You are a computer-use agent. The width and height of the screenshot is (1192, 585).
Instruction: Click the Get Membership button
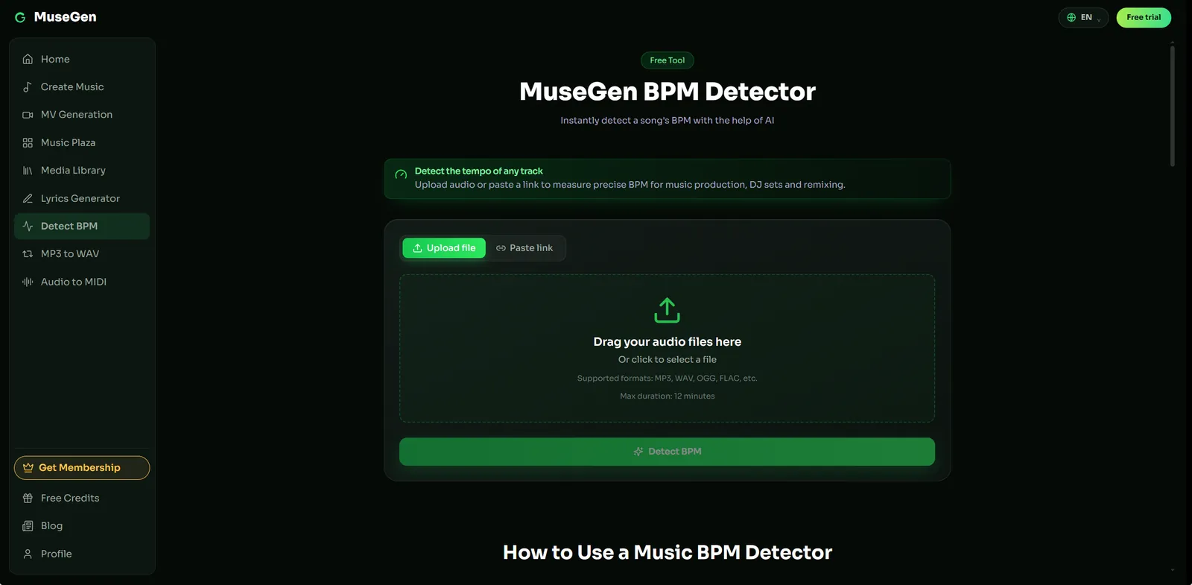[82, 468]
